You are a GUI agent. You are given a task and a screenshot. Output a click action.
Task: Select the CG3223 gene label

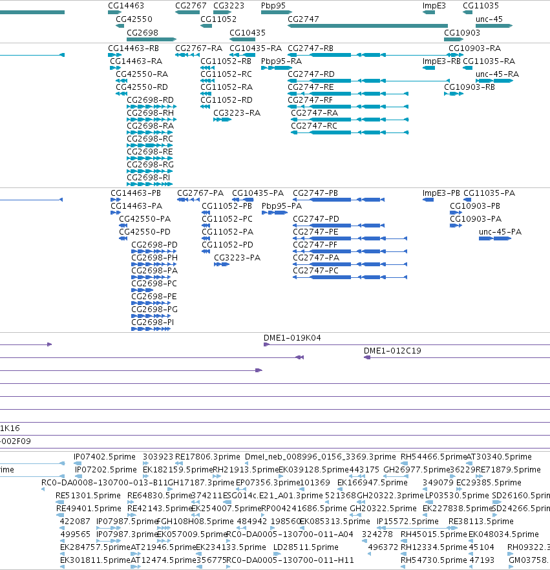tap(229, 6)
